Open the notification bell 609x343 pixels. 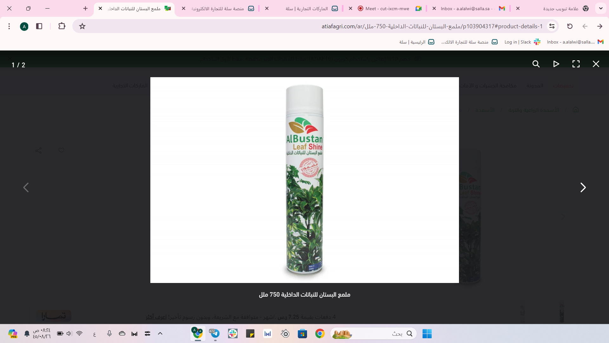pos(27,333)
